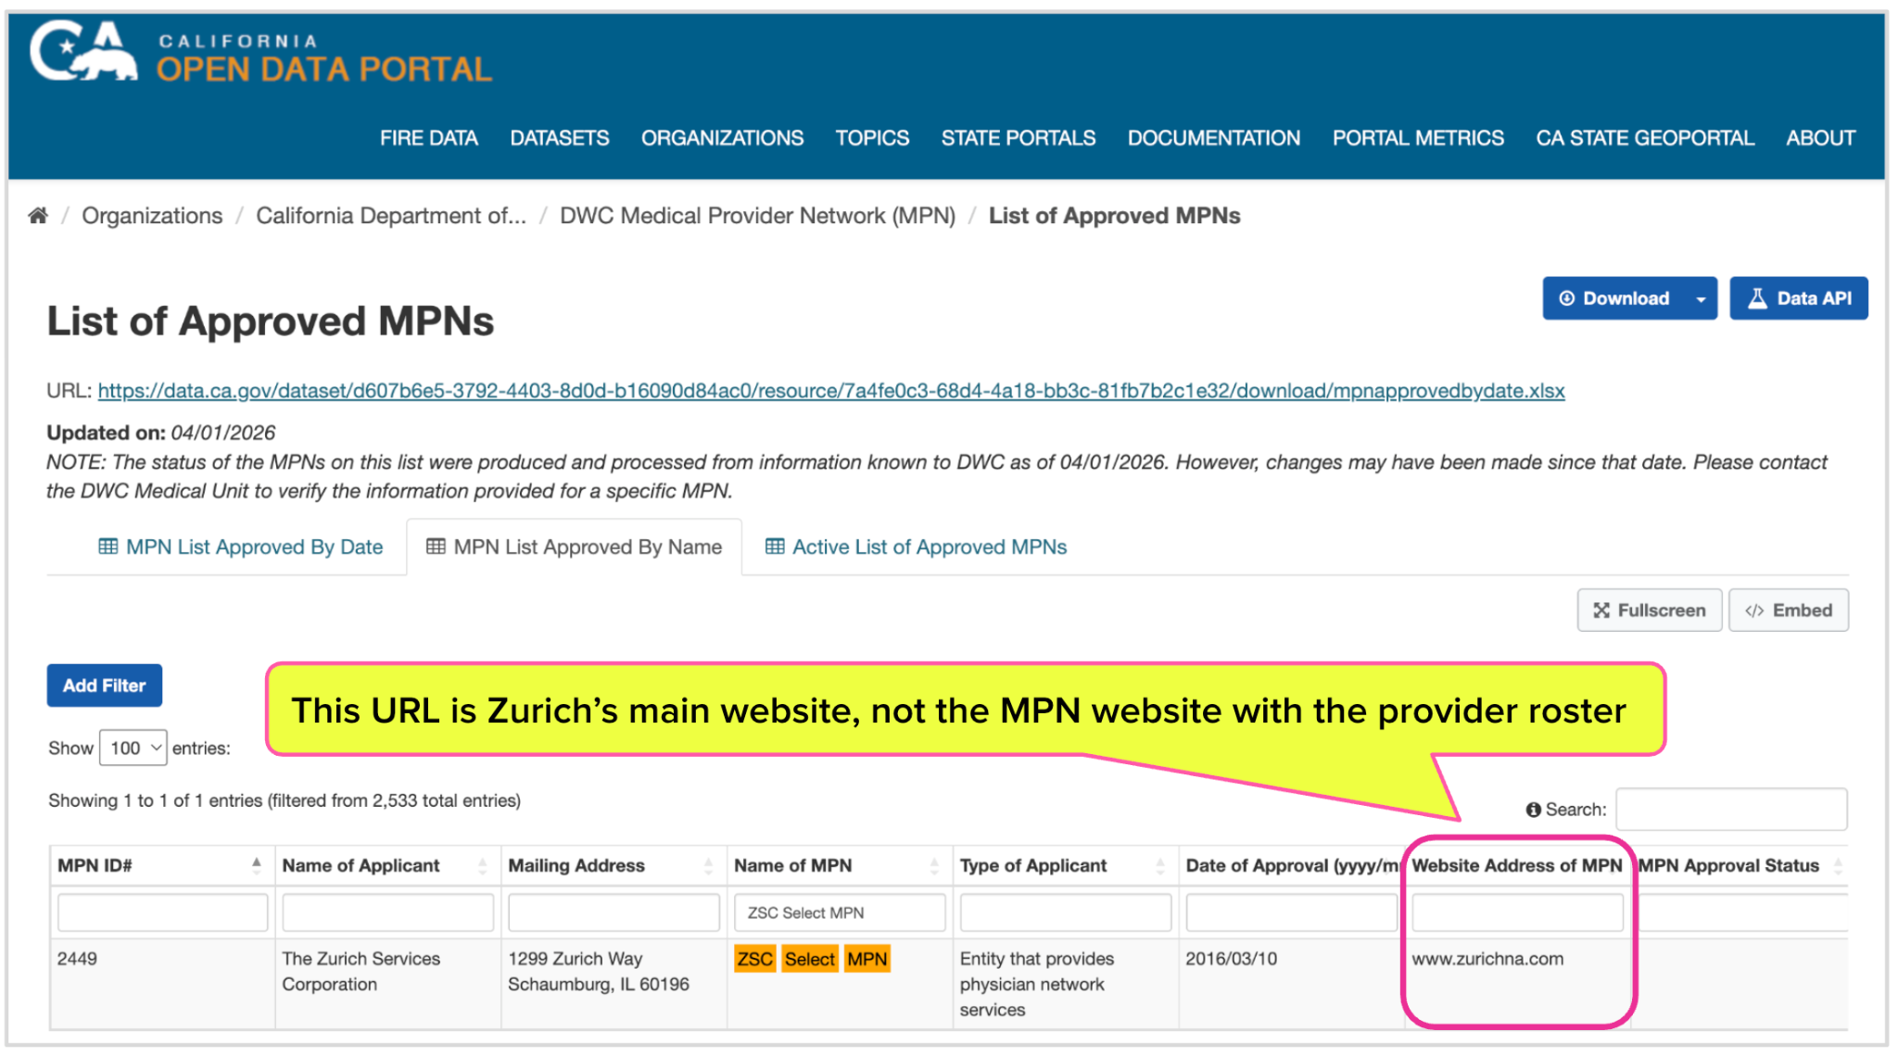The height and width of the screenshot is (1056, 1898).
Task: Click the Add Filter button
Action: pyautogui.click(x=104, y=685)
